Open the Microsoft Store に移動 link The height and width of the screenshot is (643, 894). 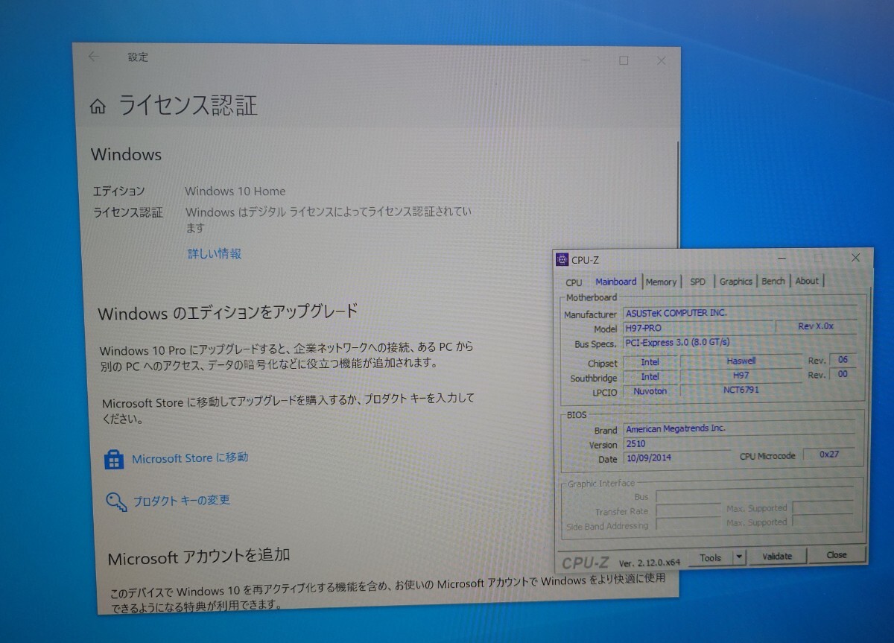point(190,458)
